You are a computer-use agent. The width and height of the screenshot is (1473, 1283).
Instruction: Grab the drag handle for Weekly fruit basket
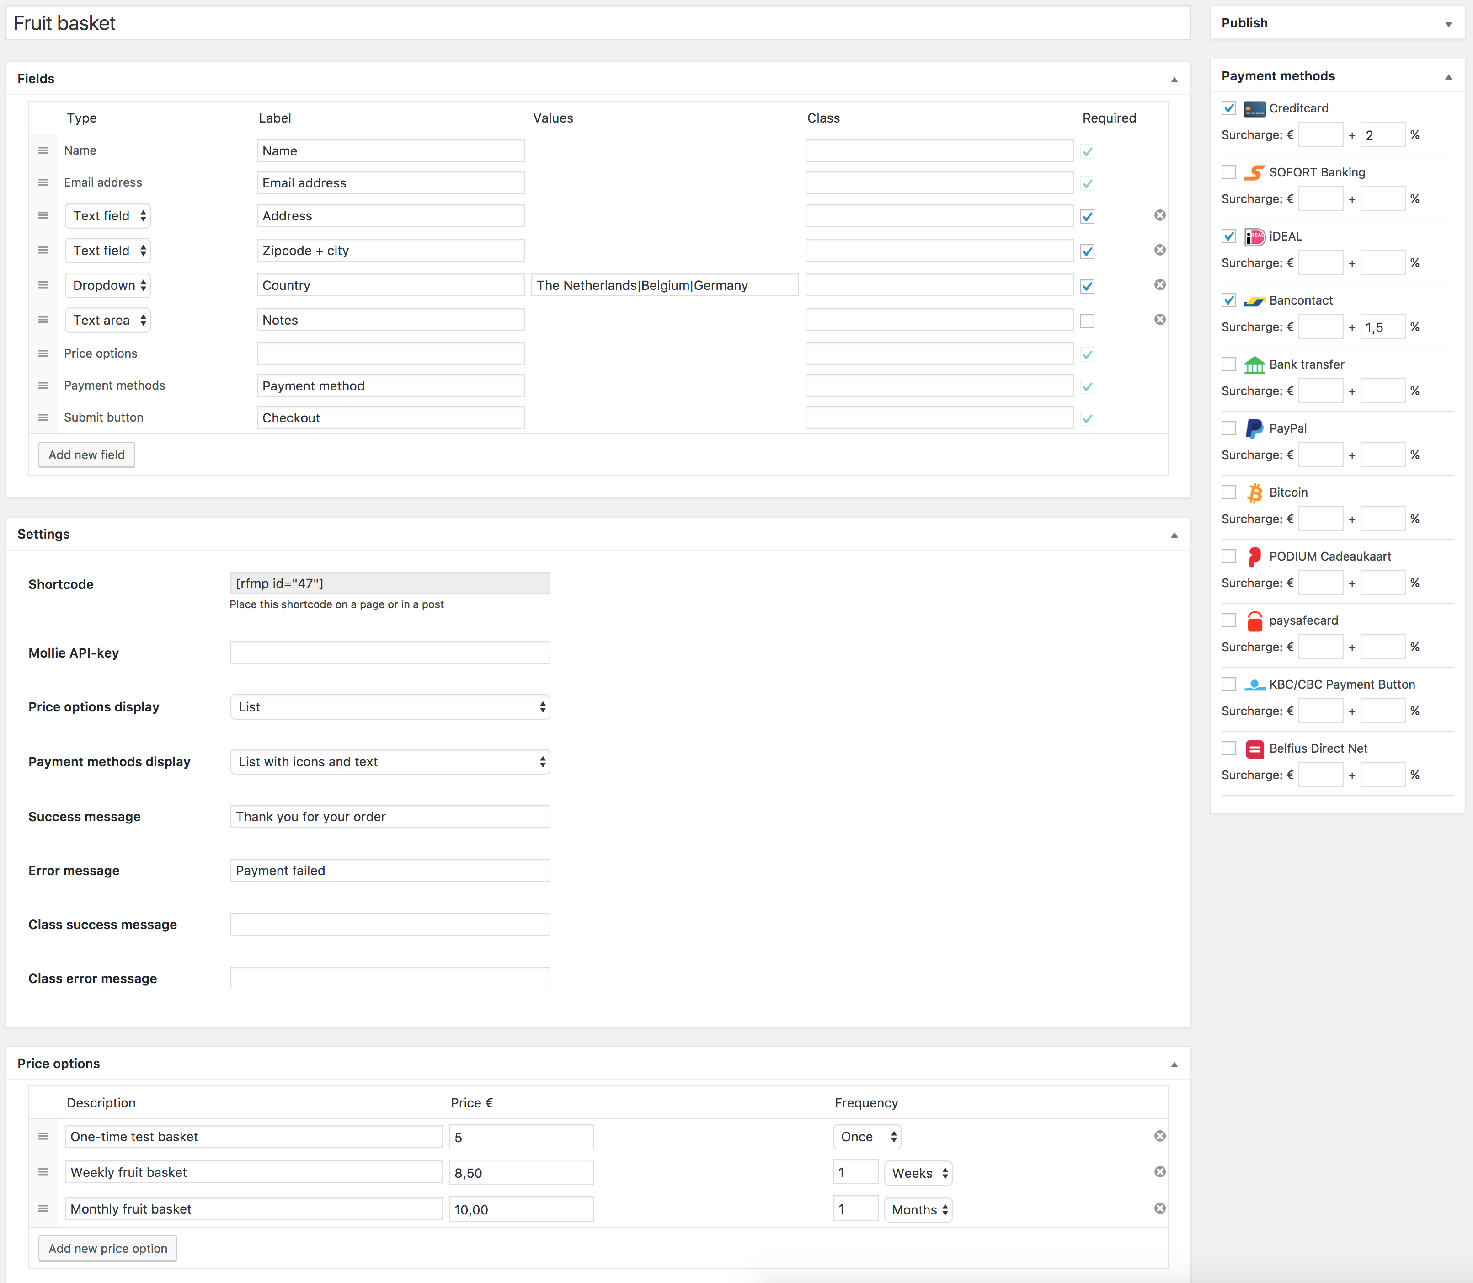pyautogui.click(x=44, y=1172)
